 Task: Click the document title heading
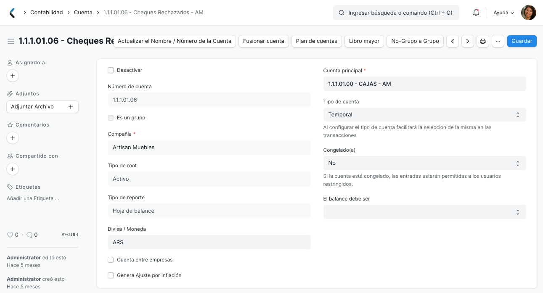click(x=66, y=41)
